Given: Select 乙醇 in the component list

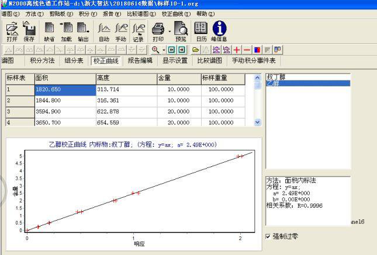Looking at the screenshot, I should [x=274, y=83].
